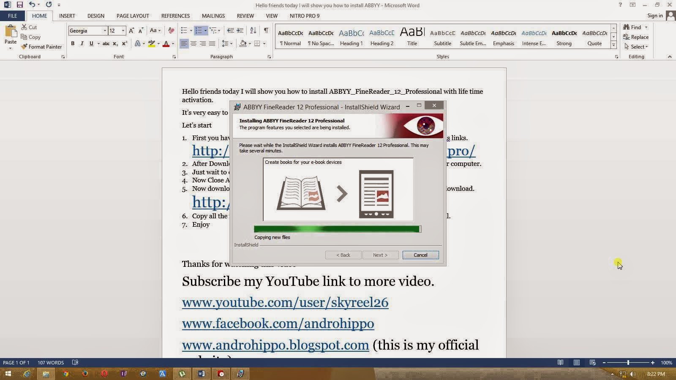
Task: Open Opera browser from the taskbar
Action: (104, 374)
